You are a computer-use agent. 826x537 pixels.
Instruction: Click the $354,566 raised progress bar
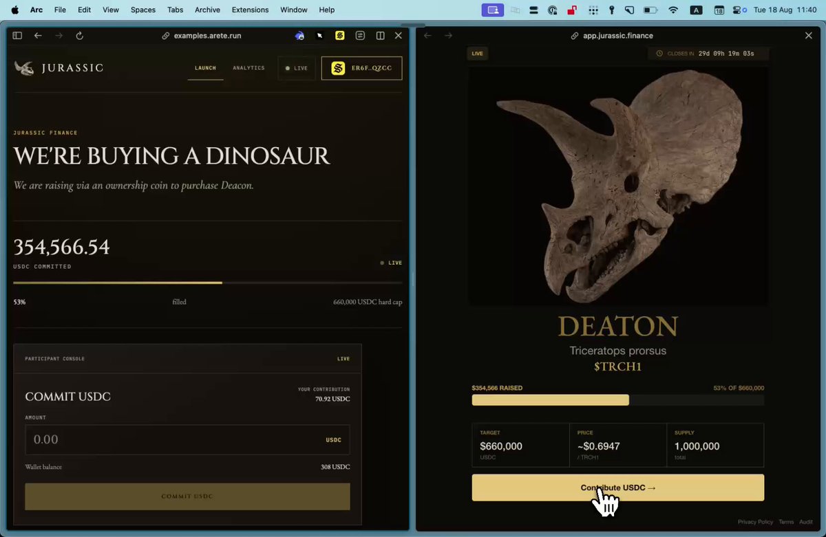point(617,400)
